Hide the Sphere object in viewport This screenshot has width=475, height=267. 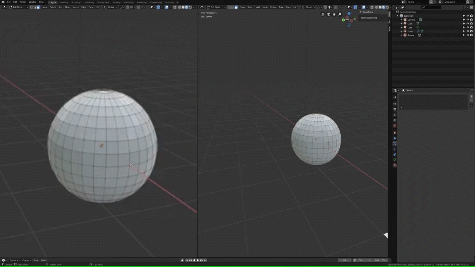(468, 35)
